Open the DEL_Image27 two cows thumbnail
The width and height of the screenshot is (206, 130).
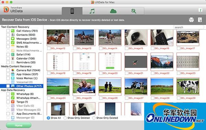tap(136, 87)
